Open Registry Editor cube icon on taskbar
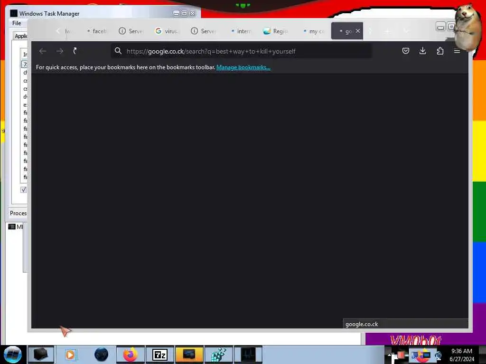Screen dimensions: 486x364 click(218, 355)
